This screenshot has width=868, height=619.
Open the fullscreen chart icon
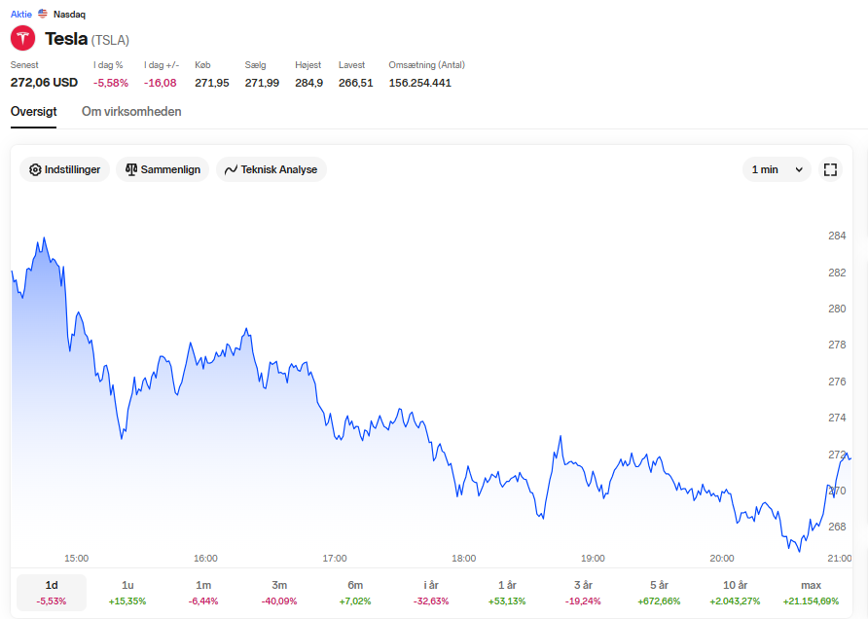tap(830, 169)
